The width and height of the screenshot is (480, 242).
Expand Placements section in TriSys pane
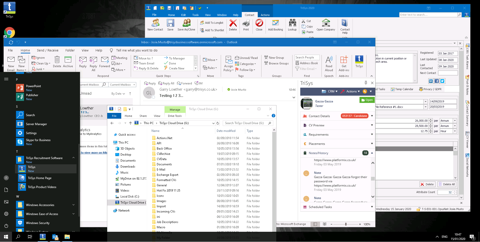pos(372,144)
